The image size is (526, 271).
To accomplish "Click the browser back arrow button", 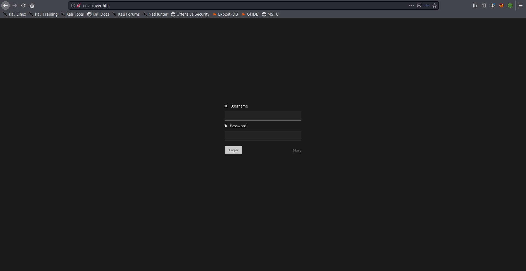I will (5, 5).
